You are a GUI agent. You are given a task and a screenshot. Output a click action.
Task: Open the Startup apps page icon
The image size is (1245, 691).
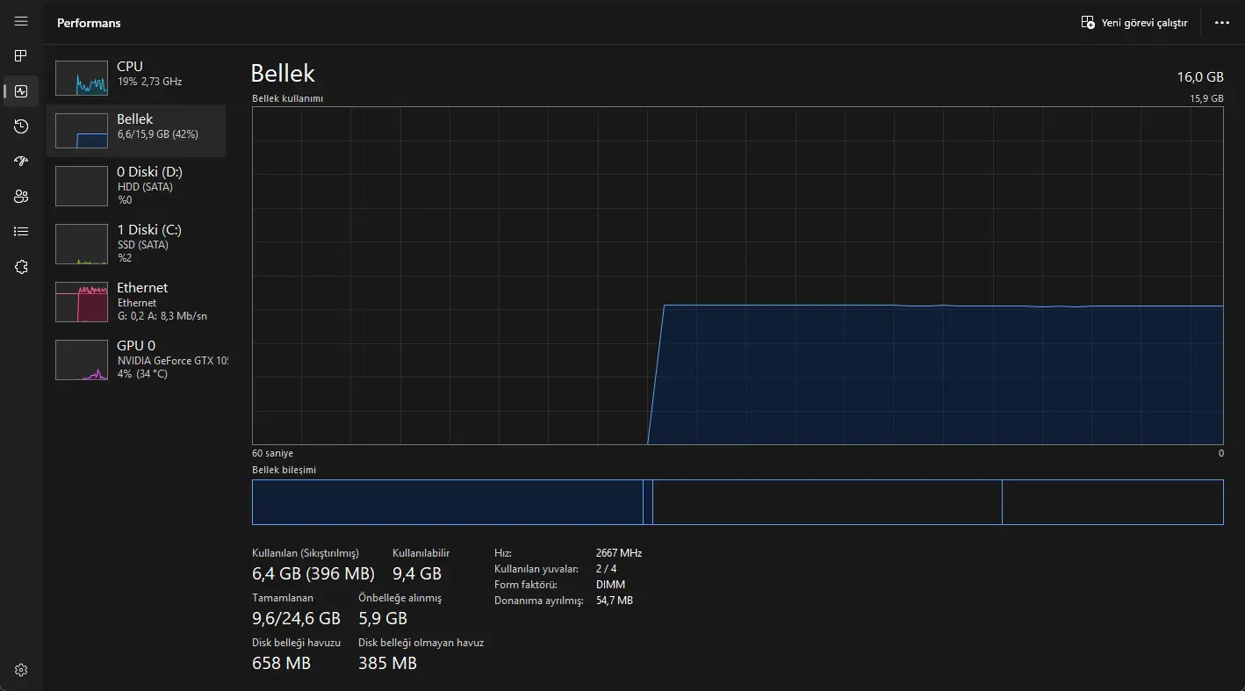tap(21, 162)
